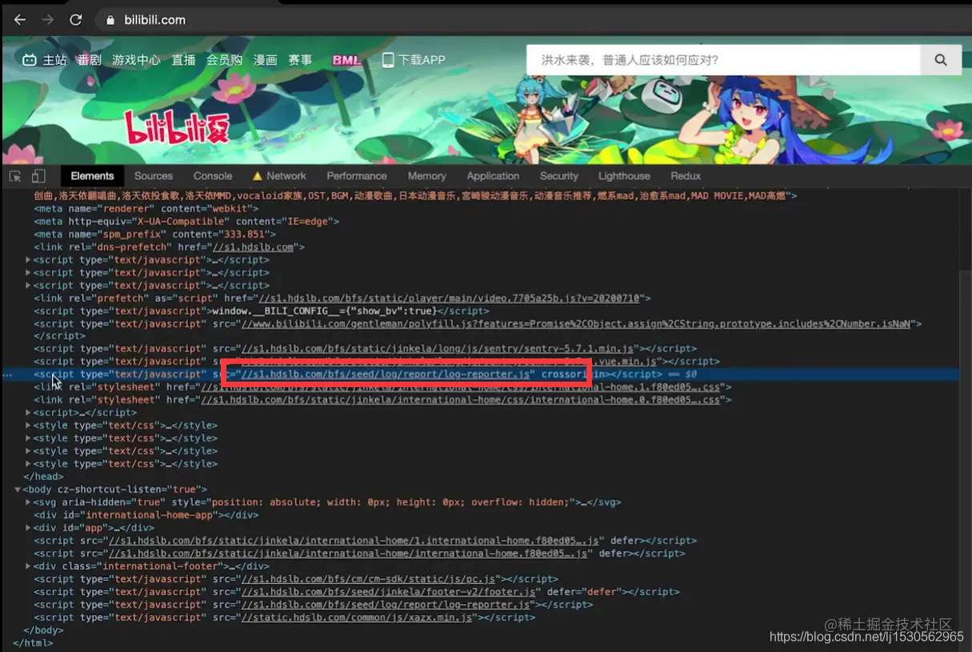Open the Redux tab in DevTools
972x652 pixels.
coord(685,175)
